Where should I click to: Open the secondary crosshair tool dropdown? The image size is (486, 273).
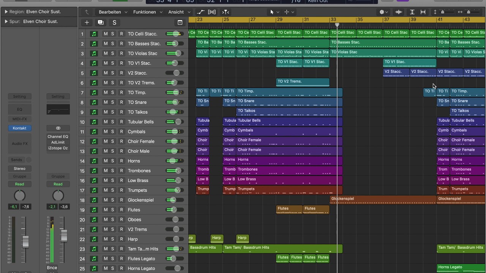[x=289, y=12]
